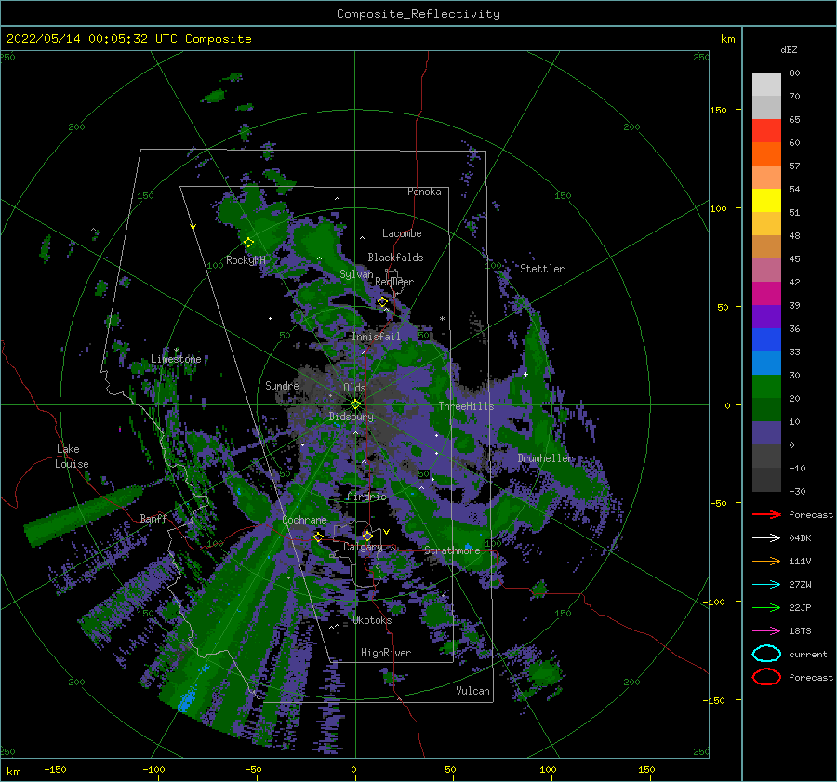837x782 pixels.
Task: Select the light blue 33 dBZ swatch
Action: [766, 363]
